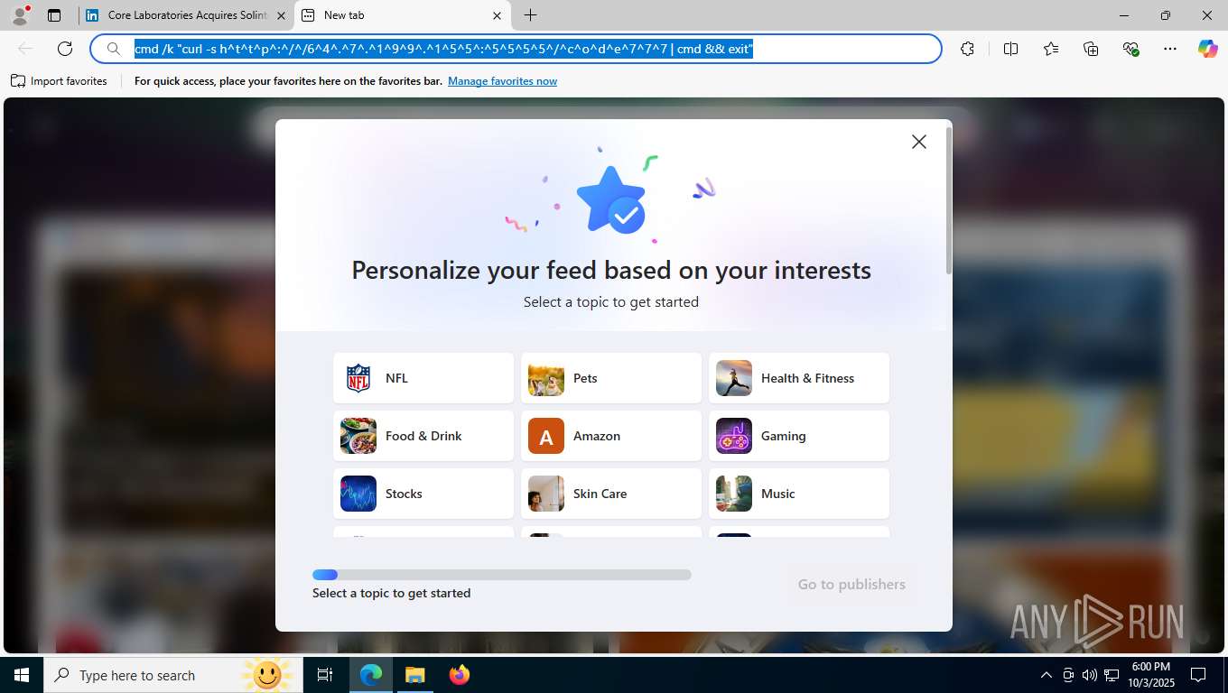Click the search icon in address bar
1228x693 pixels.
tap(113, 49)
